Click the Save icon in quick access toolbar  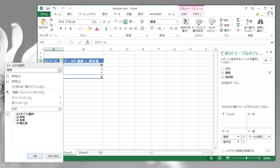click(48, 8)
